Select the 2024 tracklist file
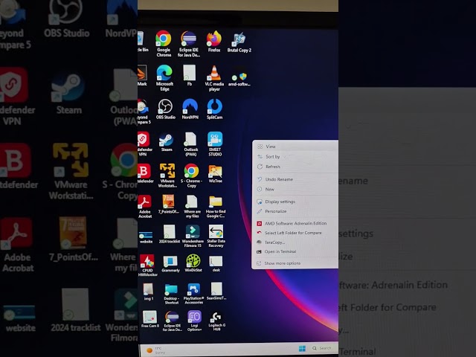 pyautogui.click(x=169, y=234)
